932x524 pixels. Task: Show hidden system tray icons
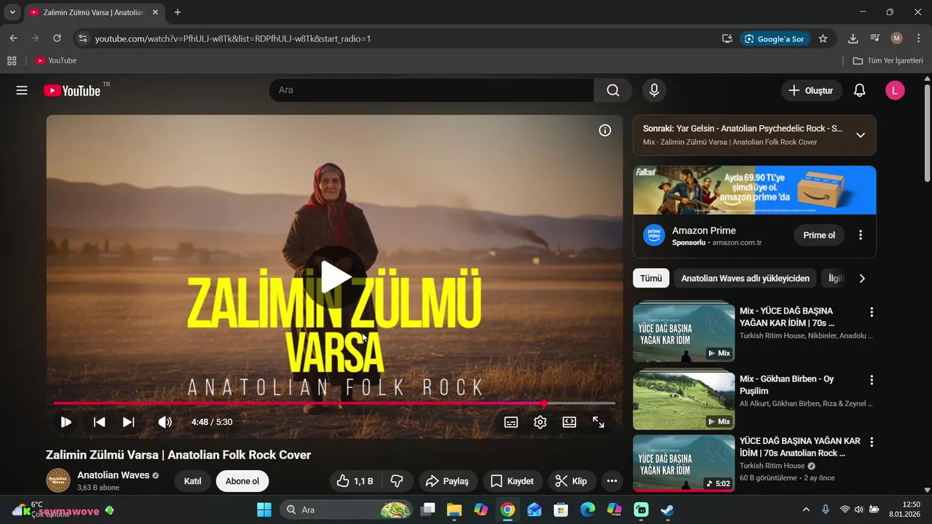pos(806,509)
